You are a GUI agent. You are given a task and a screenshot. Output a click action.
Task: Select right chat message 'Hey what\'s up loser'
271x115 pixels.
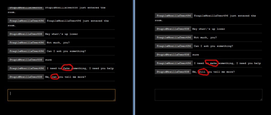208,29
